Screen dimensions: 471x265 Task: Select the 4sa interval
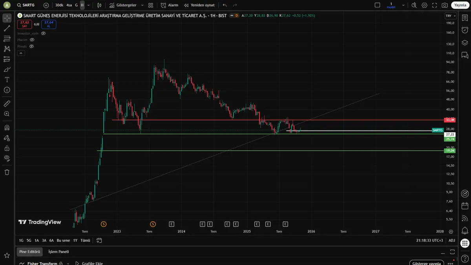pos(69,5)
